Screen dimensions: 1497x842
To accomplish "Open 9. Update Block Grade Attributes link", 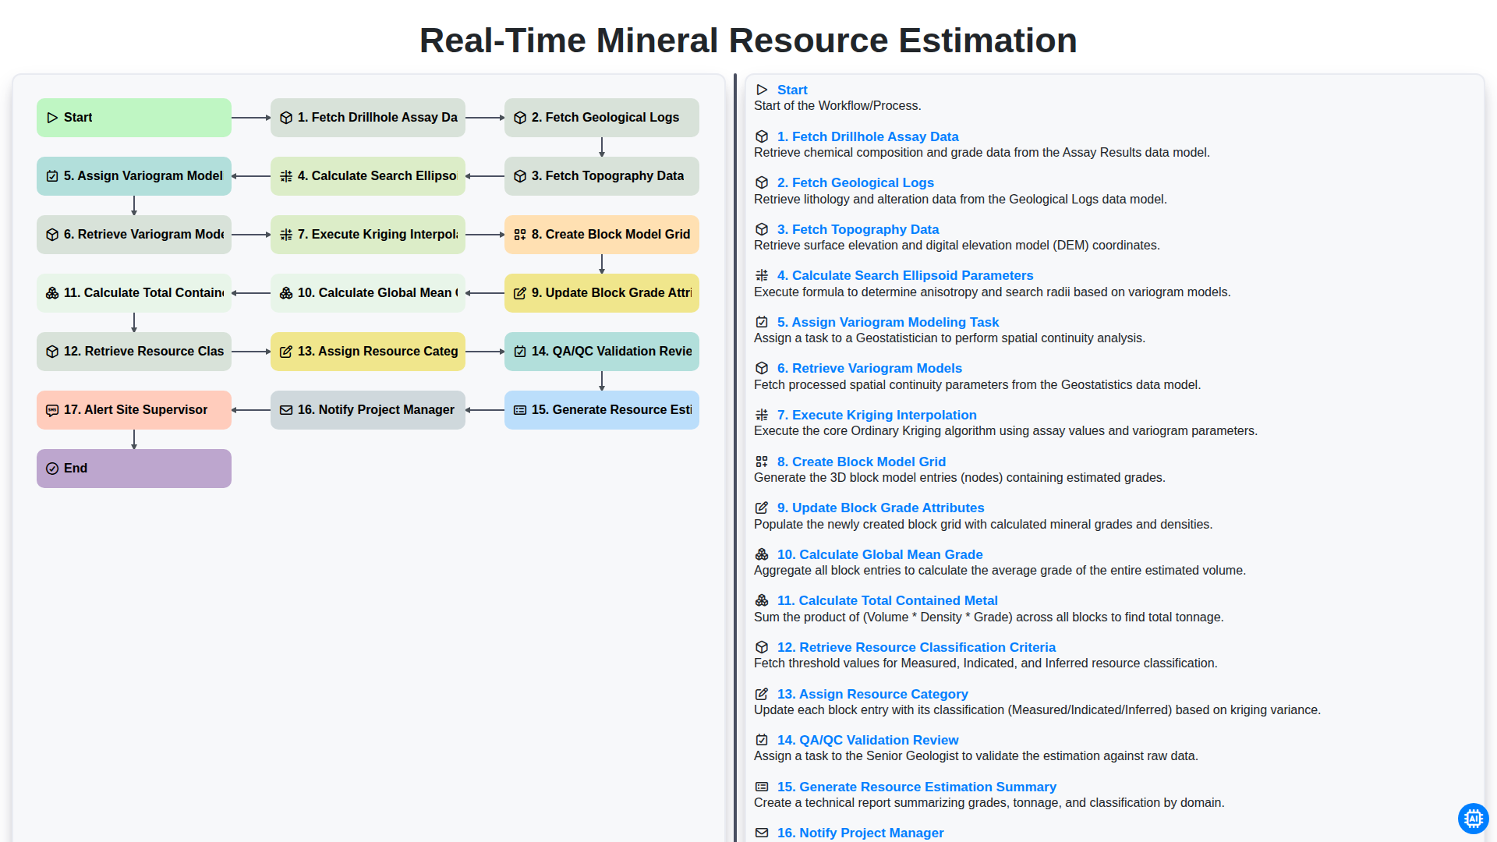I will [x=880, y=508].
